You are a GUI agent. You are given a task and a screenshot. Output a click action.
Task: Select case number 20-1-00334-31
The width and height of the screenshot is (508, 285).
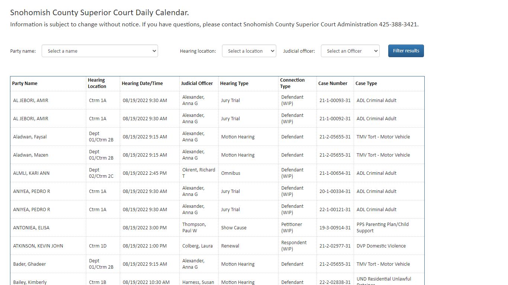tap(335, 191)
